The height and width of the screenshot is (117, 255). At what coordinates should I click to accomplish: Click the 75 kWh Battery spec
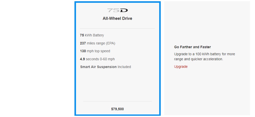tap(92, 35)
